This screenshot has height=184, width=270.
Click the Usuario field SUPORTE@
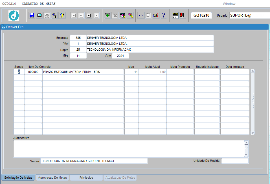click(250, 15)
